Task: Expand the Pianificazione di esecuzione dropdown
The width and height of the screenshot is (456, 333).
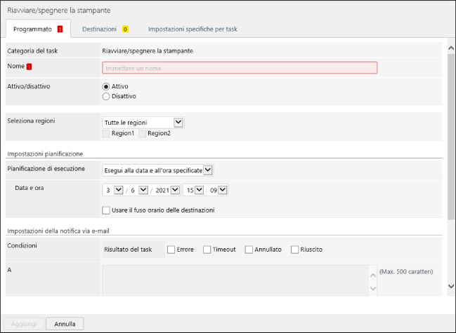Action: pos(207,170)
